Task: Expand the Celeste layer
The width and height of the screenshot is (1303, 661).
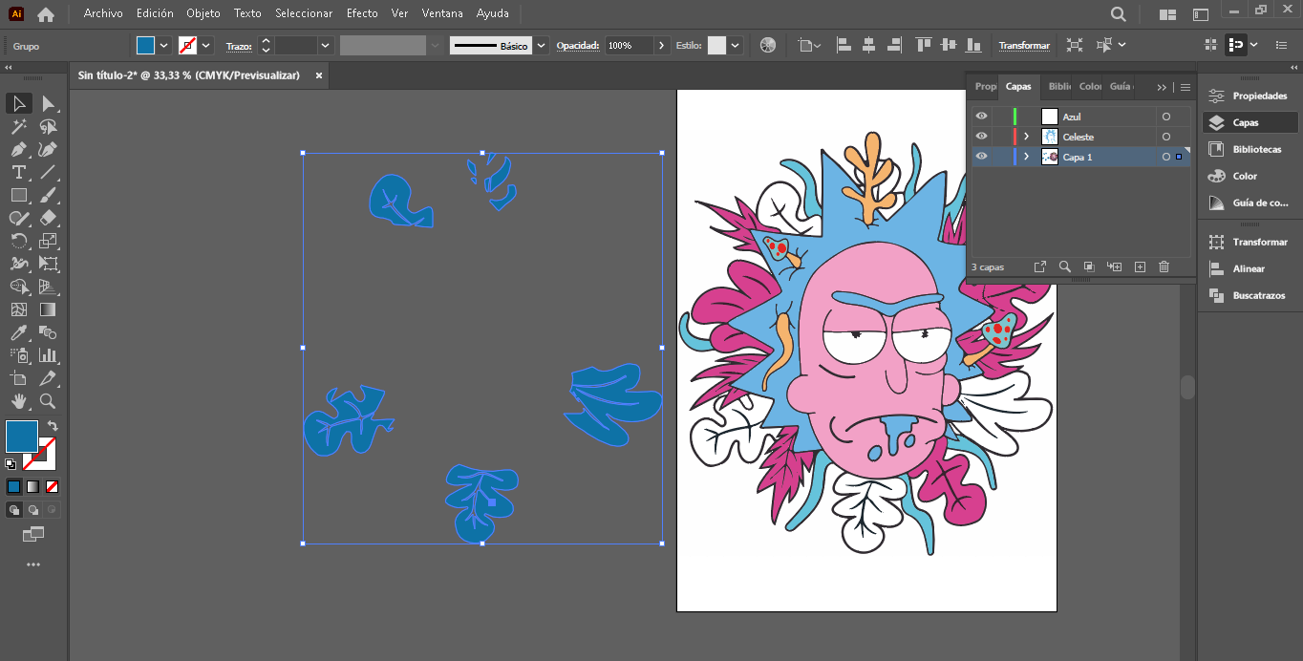Action: [x=1027, y=137]
